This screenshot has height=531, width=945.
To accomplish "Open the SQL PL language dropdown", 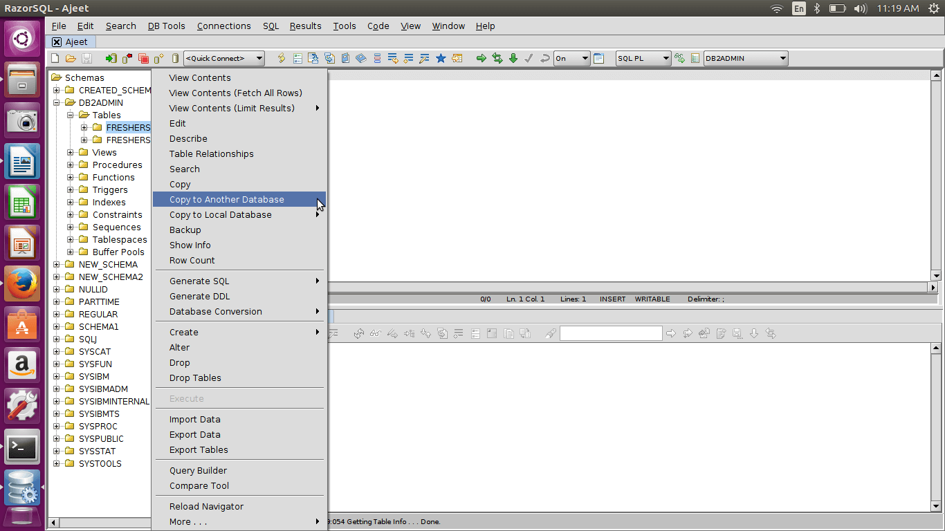I will point(643,59).
